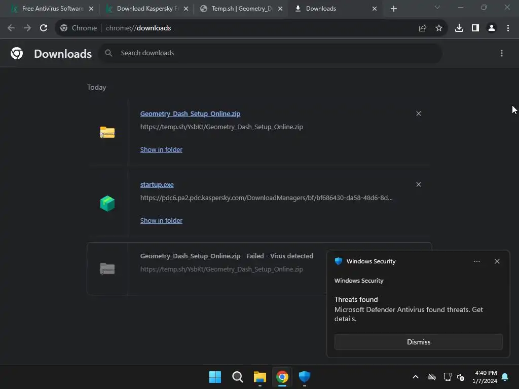This screenshot has height=389, width=519.
Task: Remove Geometry_Dash_Setup_Online.zip from list
Action: (418, 113)
